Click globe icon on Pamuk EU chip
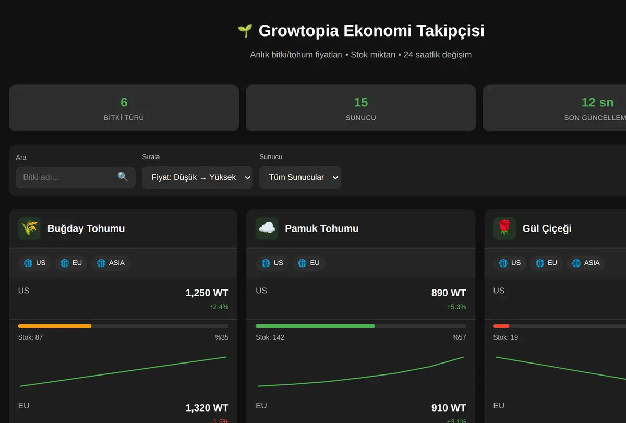 pos(303,263)
